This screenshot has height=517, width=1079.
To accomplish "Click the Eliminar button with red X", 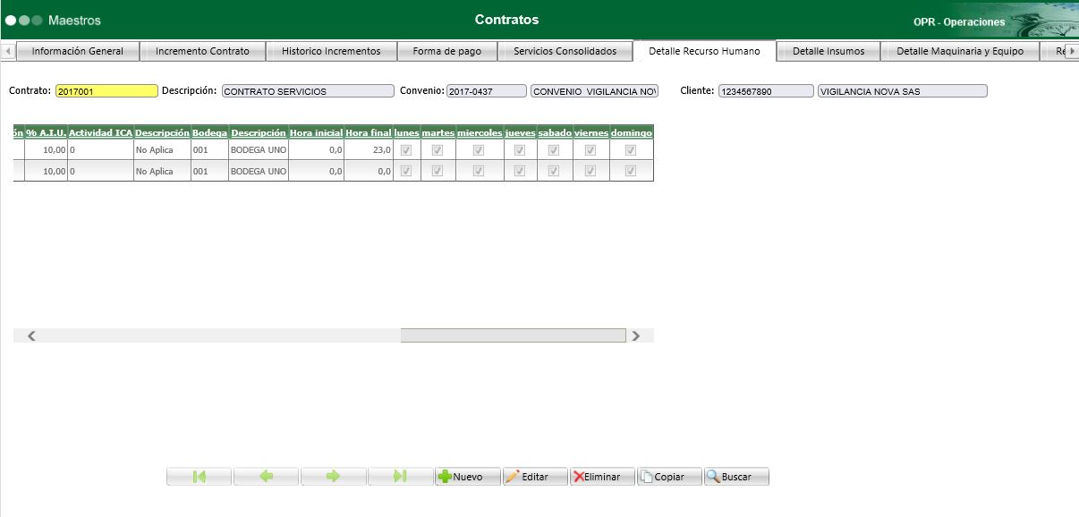I will click(602, 477).
